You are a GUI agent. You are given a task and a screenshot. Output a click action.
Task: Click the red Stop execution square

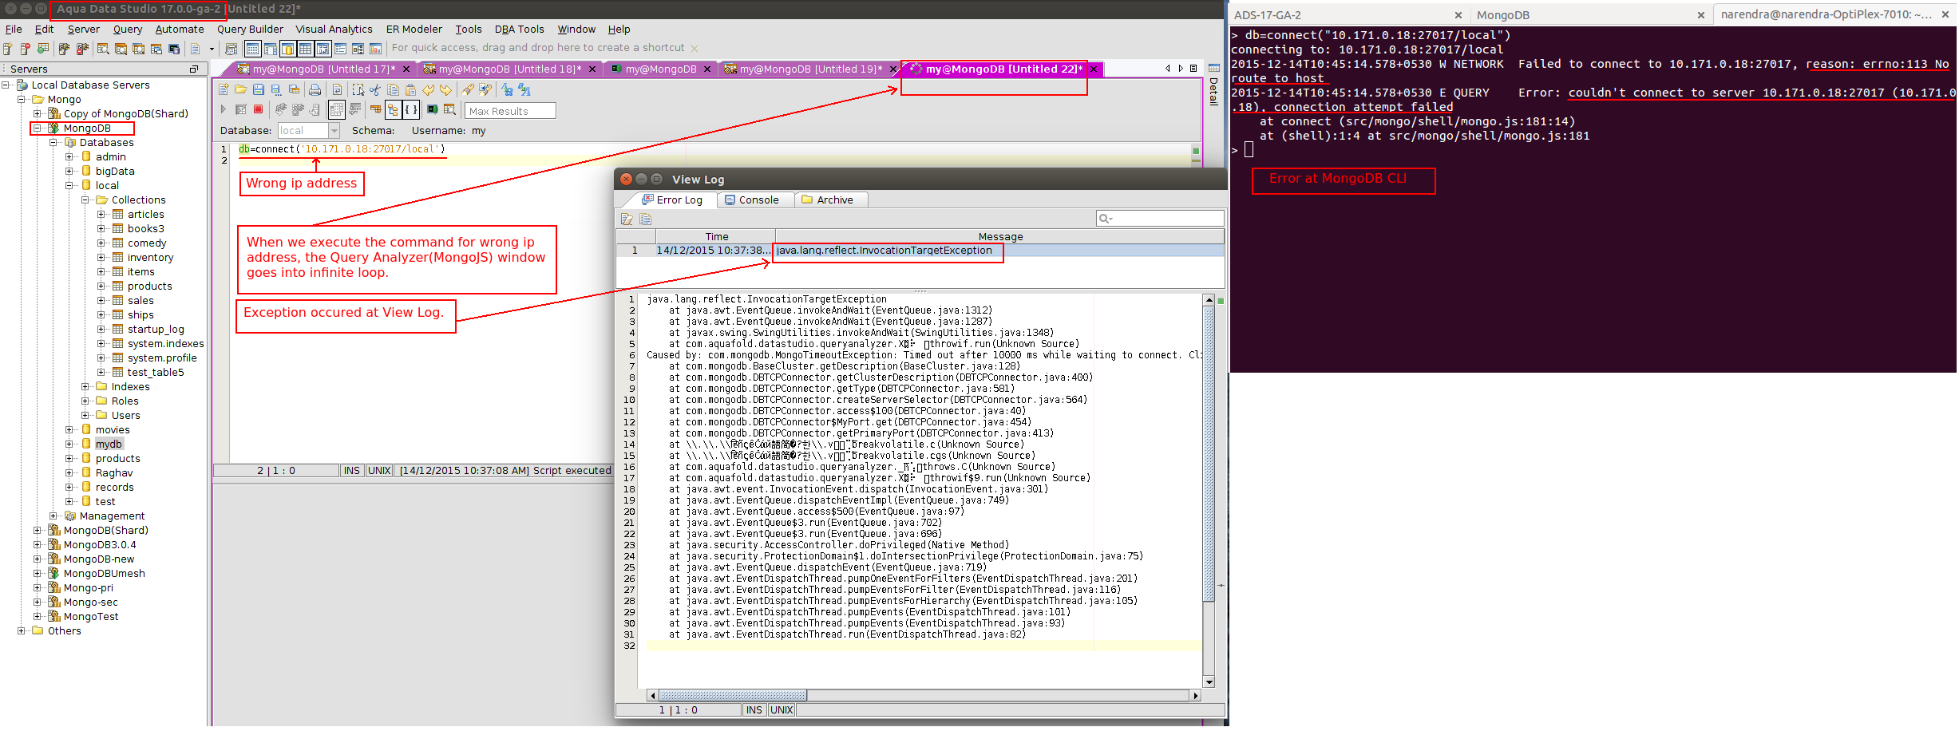pos(258,109)
